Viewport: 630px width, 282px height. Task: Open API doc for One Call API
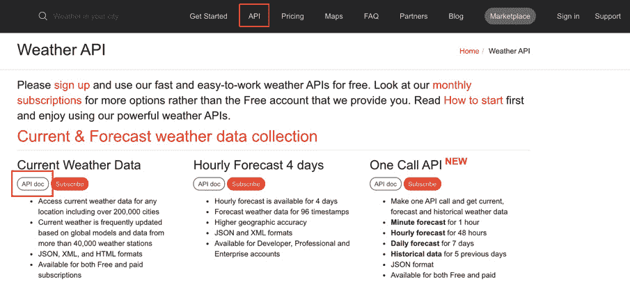(386, 184)
